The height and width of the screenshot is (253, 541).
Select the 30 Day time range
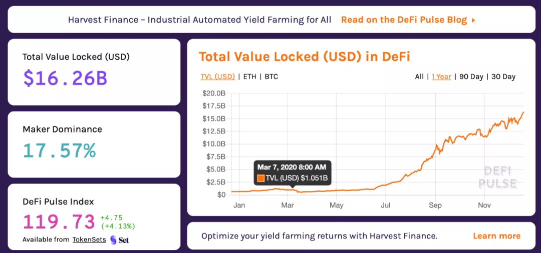click(503, 76)
